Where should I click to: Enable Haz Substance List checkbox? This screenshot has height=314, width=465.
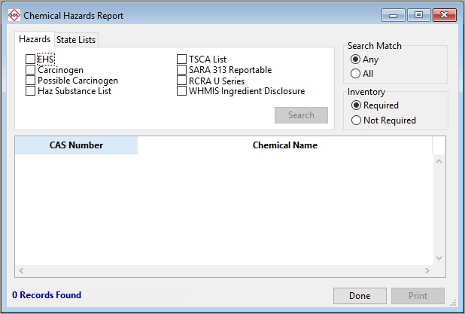pos(30,91)
